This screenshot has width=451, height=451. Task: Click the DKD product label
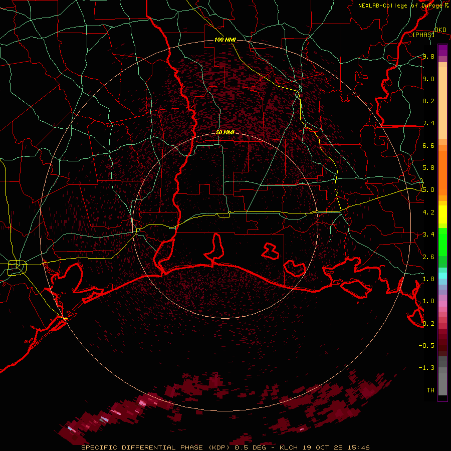(440, 30)
